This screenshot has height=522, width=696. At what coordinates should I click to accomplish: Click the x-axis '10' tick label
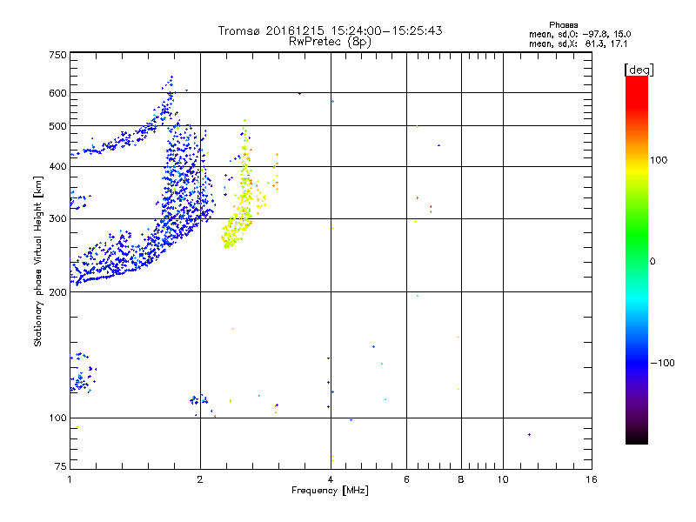(x=503, y=479)
